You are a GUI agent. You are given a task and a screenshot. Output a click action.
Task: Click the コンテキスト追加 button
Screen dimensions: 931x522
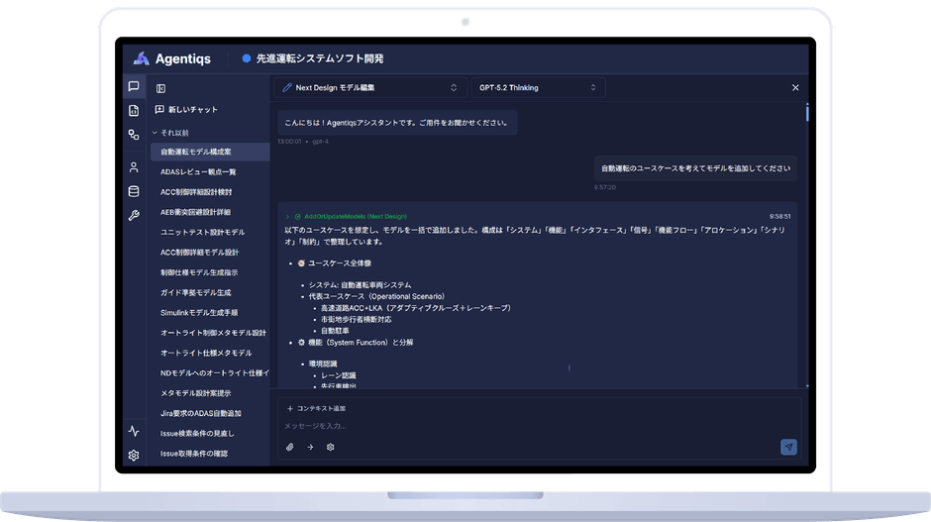(x=316, y=408)
